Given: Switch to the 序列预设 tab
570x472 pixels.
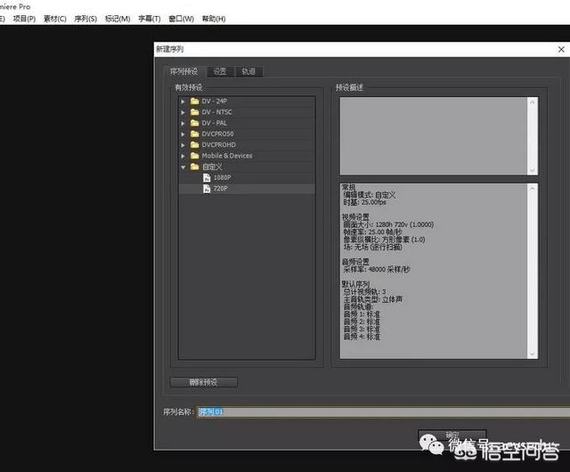Looking at the screenshot, I should coord(184,71).
